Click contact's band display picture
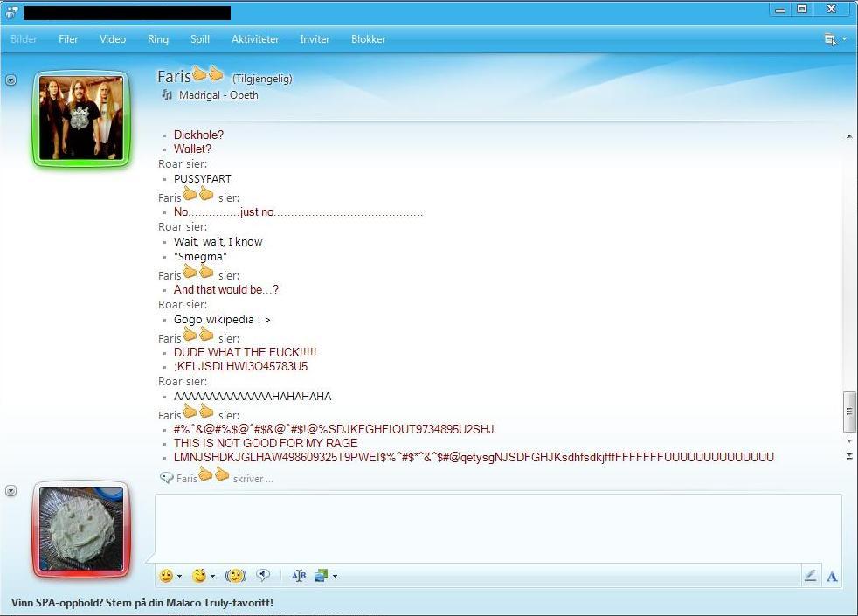 click(x=81, y=118)
